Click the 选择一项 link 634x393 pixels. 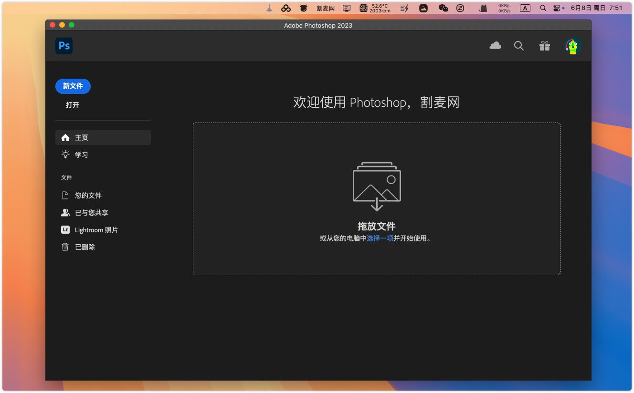click(380, 238)
